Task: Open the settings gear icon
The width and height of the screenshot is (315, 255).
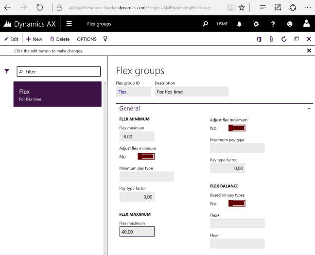Action: coord(256,24)
